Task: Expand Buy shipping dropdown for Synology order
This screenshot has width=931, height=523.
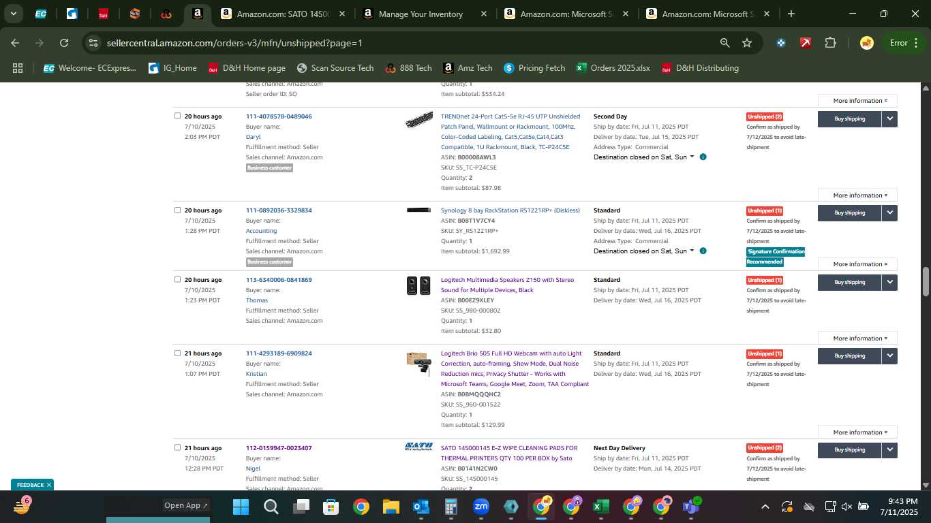Action: 889,212
